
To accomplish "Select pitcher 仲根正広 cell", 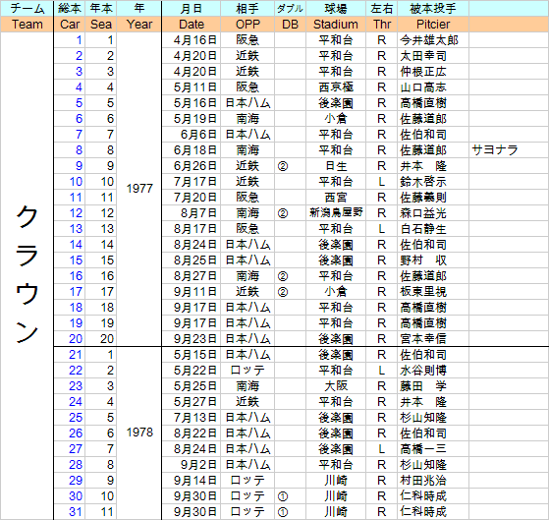I will click(x=433, y=72).
